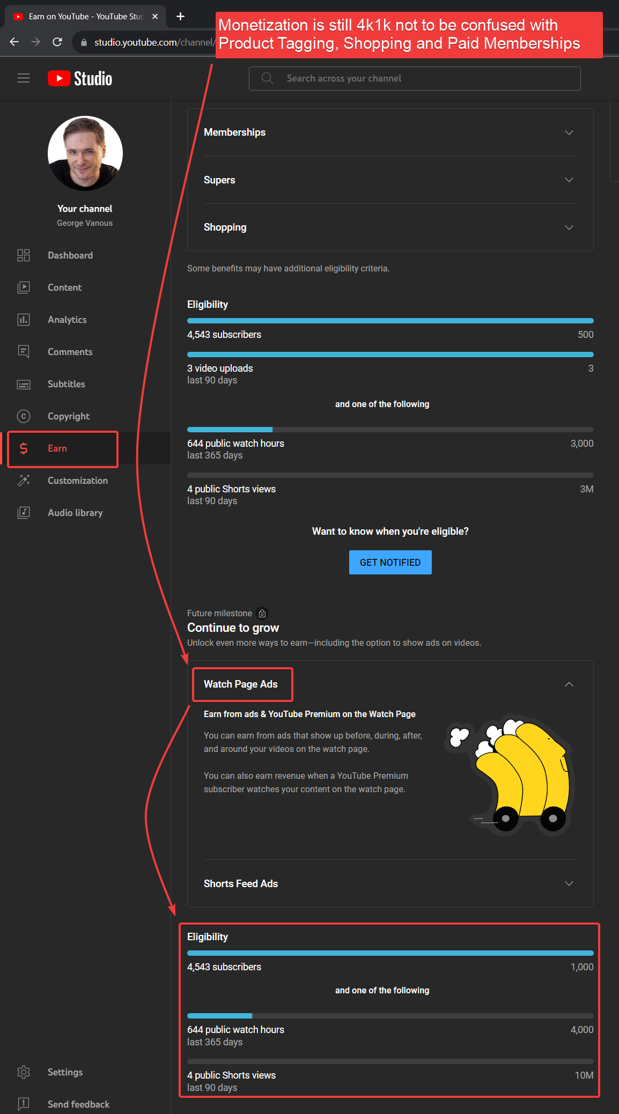Screen dimensions: 619x1114
Task: Click the channel profile picture
Action: pyautogui.click(x=85, y=153)
